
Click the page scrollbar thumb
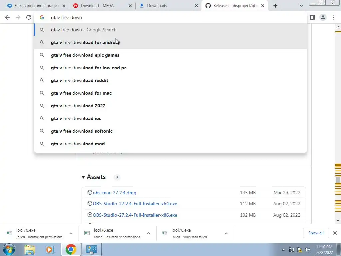pyautogui.click(x=338, y=180)
